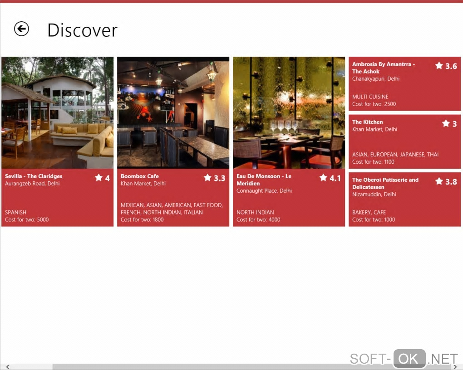463x370 pixels.
Task: Click the star icon beside rating 3.8
Action: click(x=439, y=181)
